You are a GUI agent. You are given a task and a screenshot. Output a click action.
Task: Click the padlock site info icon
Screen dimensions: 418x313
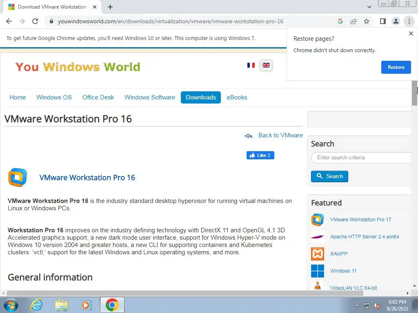click(x=51, y=21)
